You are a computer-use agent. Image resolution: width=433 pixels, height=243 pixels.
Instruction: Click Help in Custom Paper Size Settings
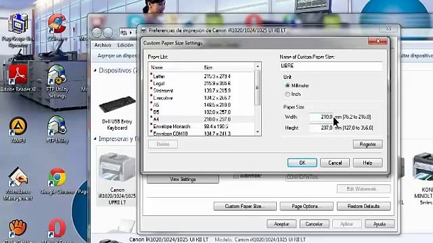pyautogui.click(x=367, y=163)
